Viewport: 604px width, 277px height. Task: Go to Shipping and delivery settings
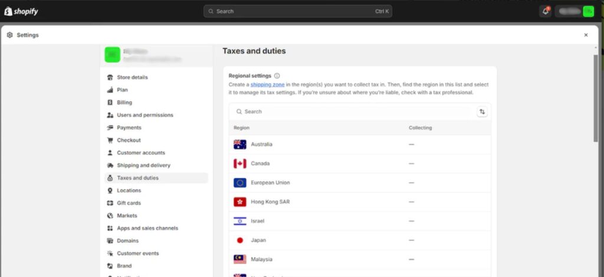tap(143, 166)
